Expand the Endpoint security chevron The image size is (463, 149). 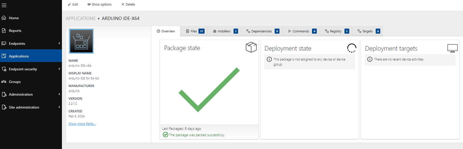tap(59, 69)
